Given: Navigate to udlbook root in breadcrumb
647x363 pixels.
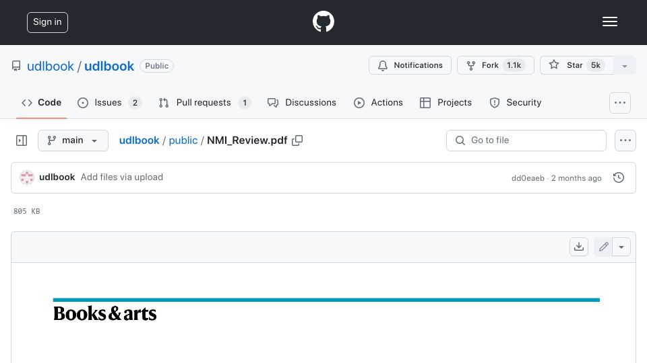Looking at the screenshot, I should click(x=139, y=140).
